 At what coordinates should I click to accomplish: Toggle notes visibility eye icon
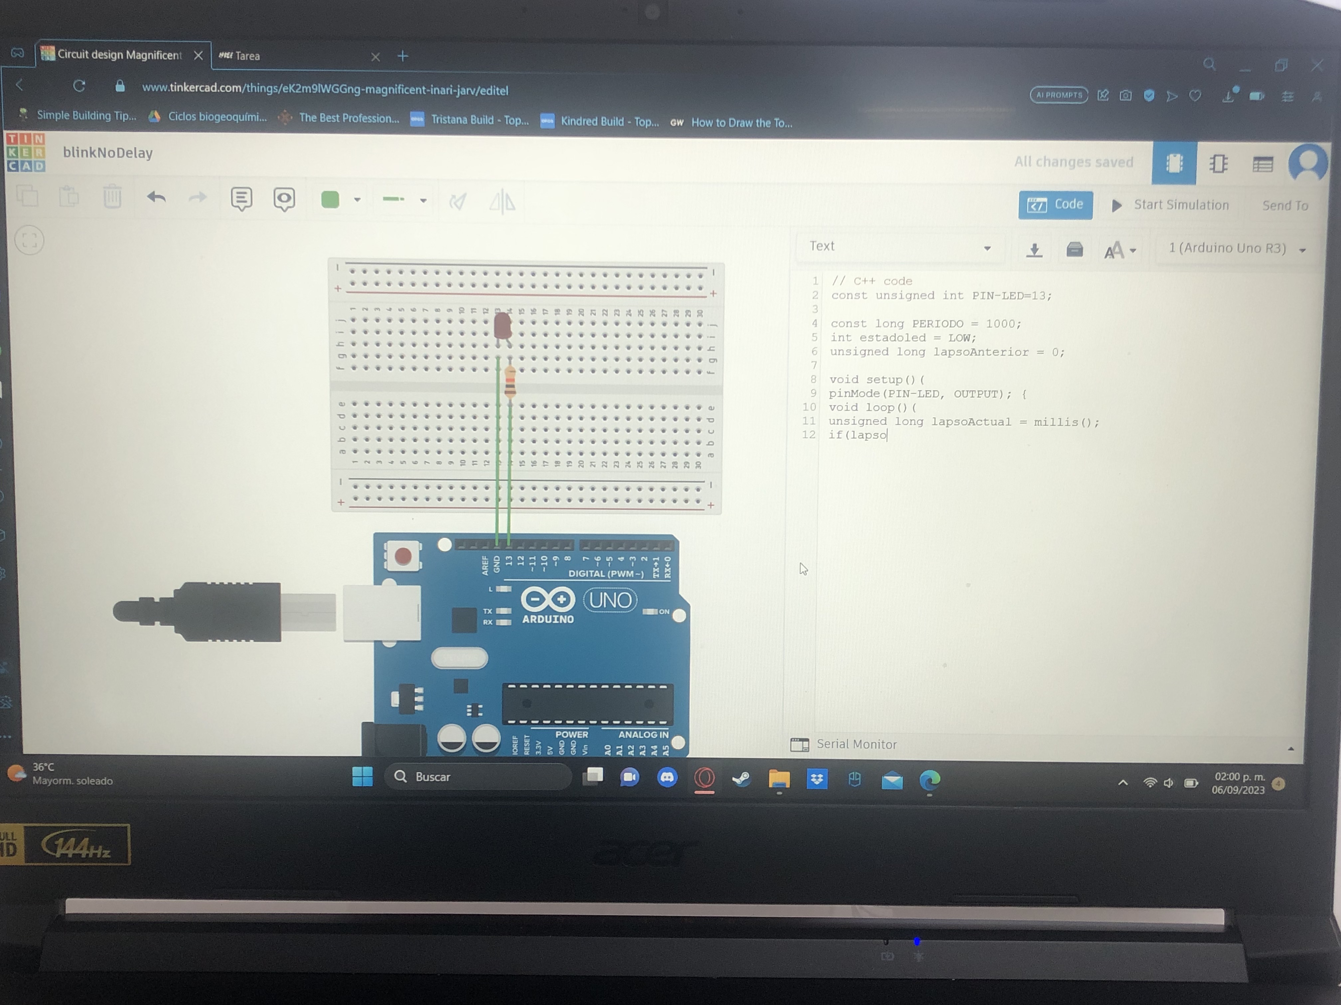(284, 199)
